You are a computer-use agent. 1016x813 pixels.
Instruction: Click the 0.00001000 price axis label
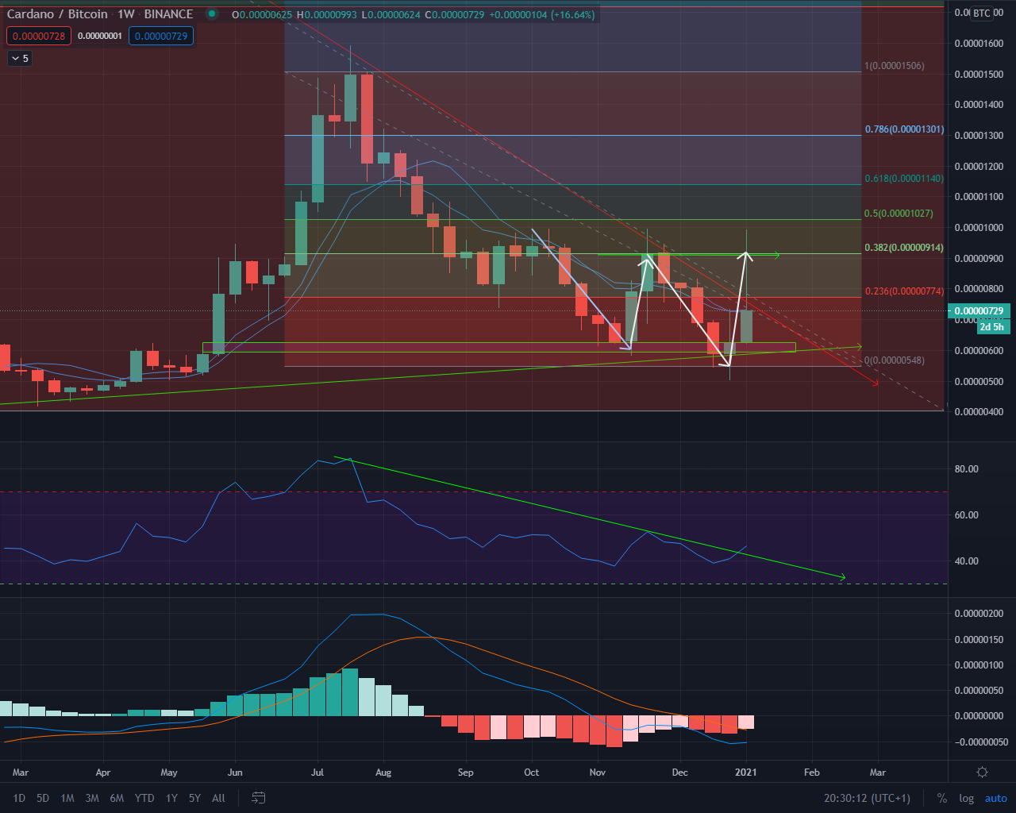979,228
